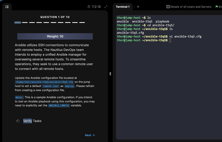Screen dimensions: 222x142
Task: Click the globe icon beside Details of all Users
Action: 168,7
